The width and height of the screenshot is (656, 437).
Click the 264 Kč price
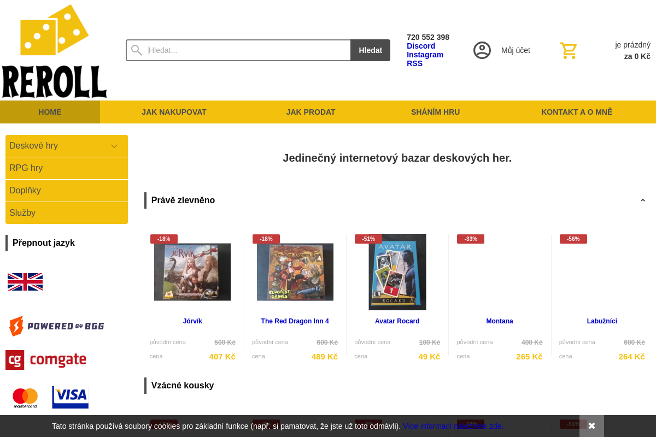631,356
